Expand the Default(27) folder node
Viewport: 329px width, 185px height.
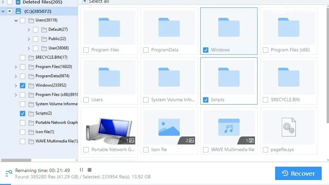click(x=29, y=30)
